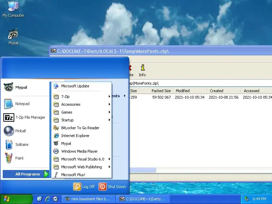Sort by Accessed column header

tap(256, 91)
